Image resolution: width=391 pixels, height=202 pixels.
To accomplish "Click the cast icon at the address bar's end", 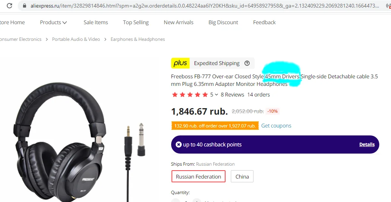I will 388,6.
